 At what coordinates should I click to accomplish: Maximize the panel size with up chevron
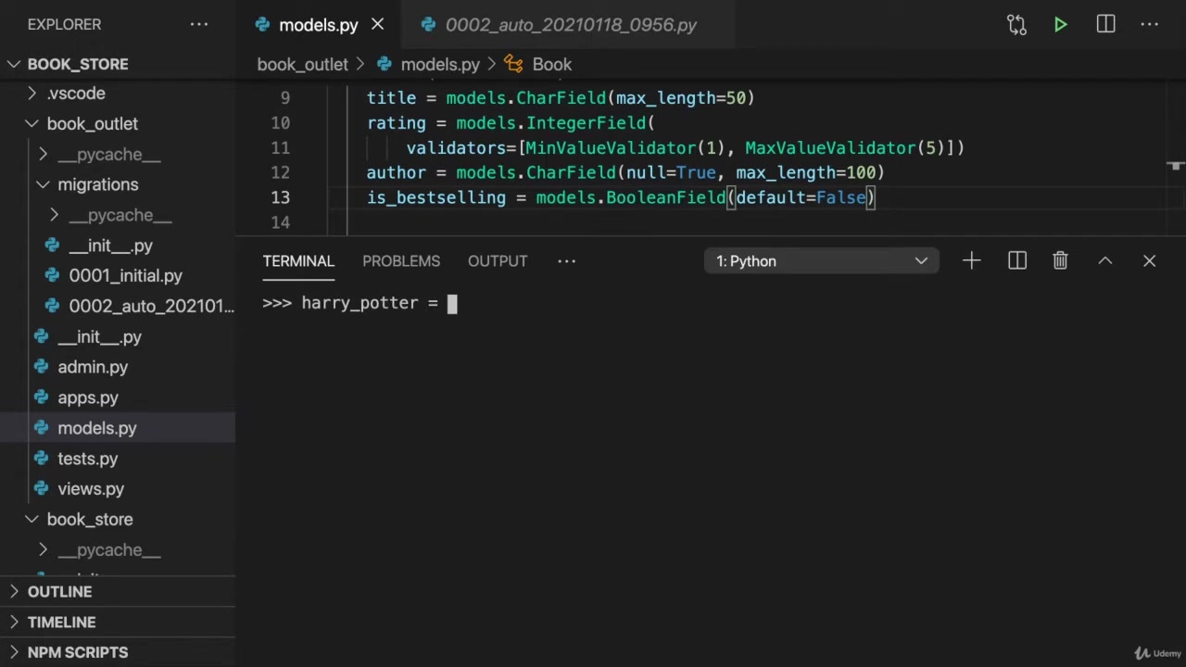click(x=1104, y=261)
